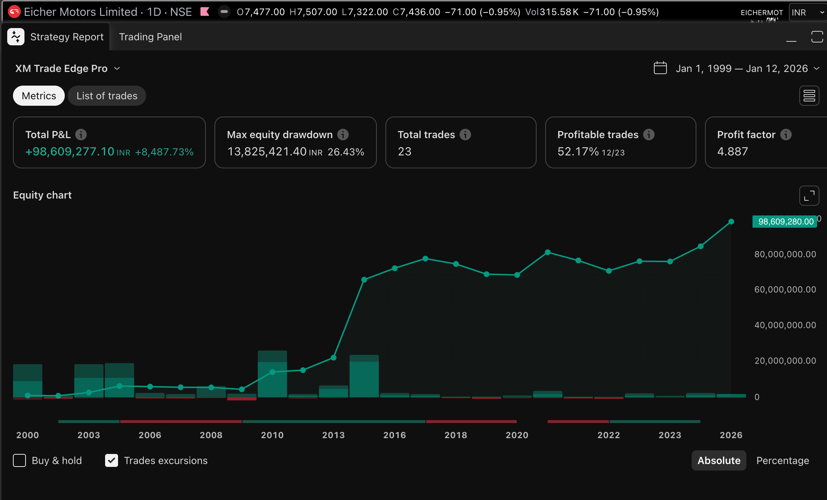Switch to the Trading Panel tab

click(150, 37)
